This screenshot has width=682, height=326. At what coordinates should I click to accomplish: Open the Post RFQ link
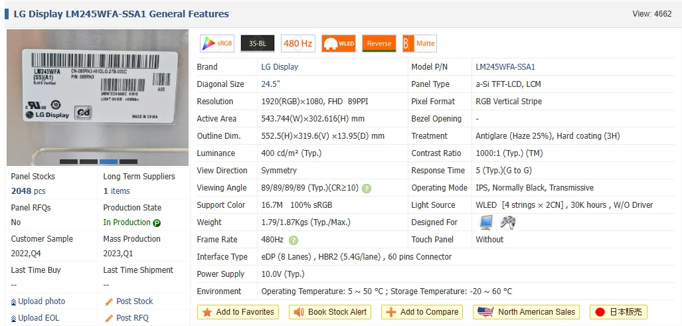[132, 318]
